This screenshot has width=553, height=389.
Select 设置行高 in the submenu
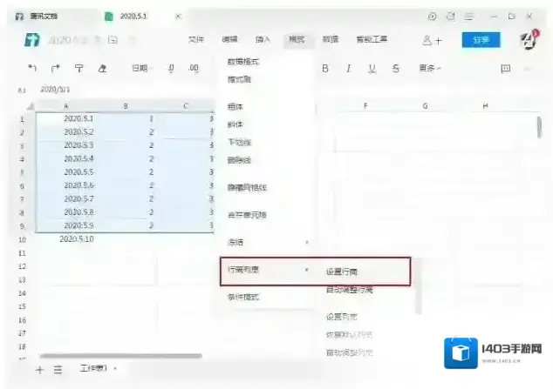coord(342,272)
